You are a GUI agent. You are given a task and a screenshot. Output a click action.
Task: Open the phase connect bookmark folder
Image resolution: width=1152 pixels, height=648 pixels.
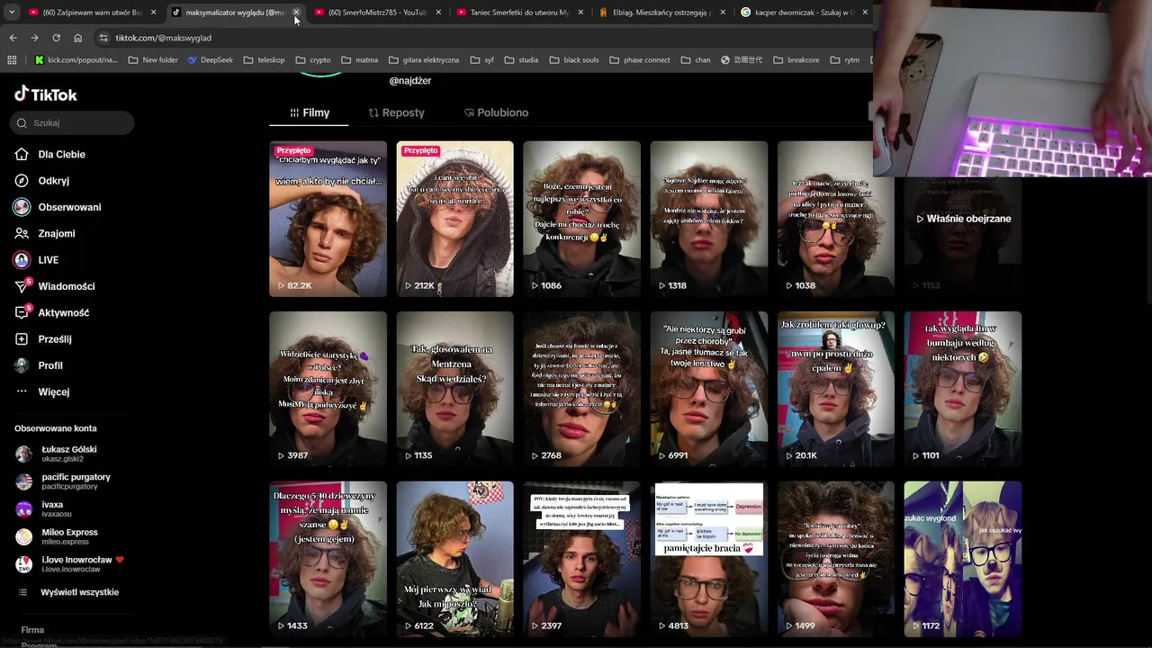click(639, 60)
